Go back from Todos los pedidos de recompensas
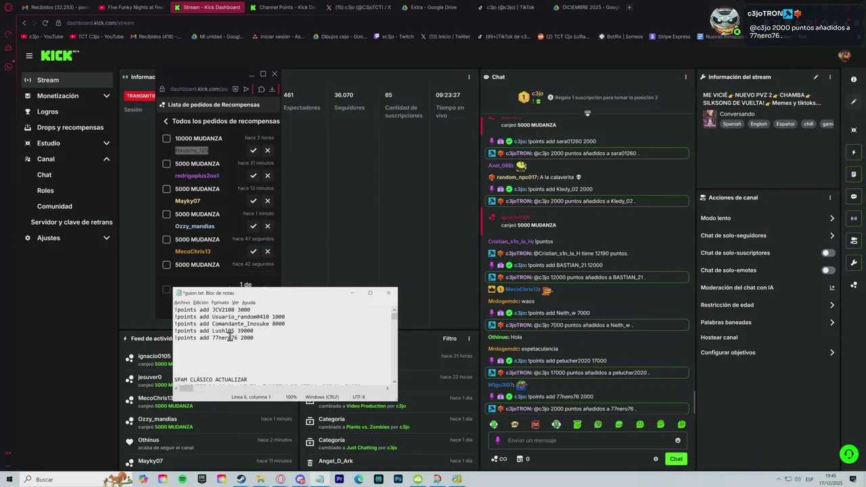This screenshot has height=487, width=866. (x=166, y=121)
